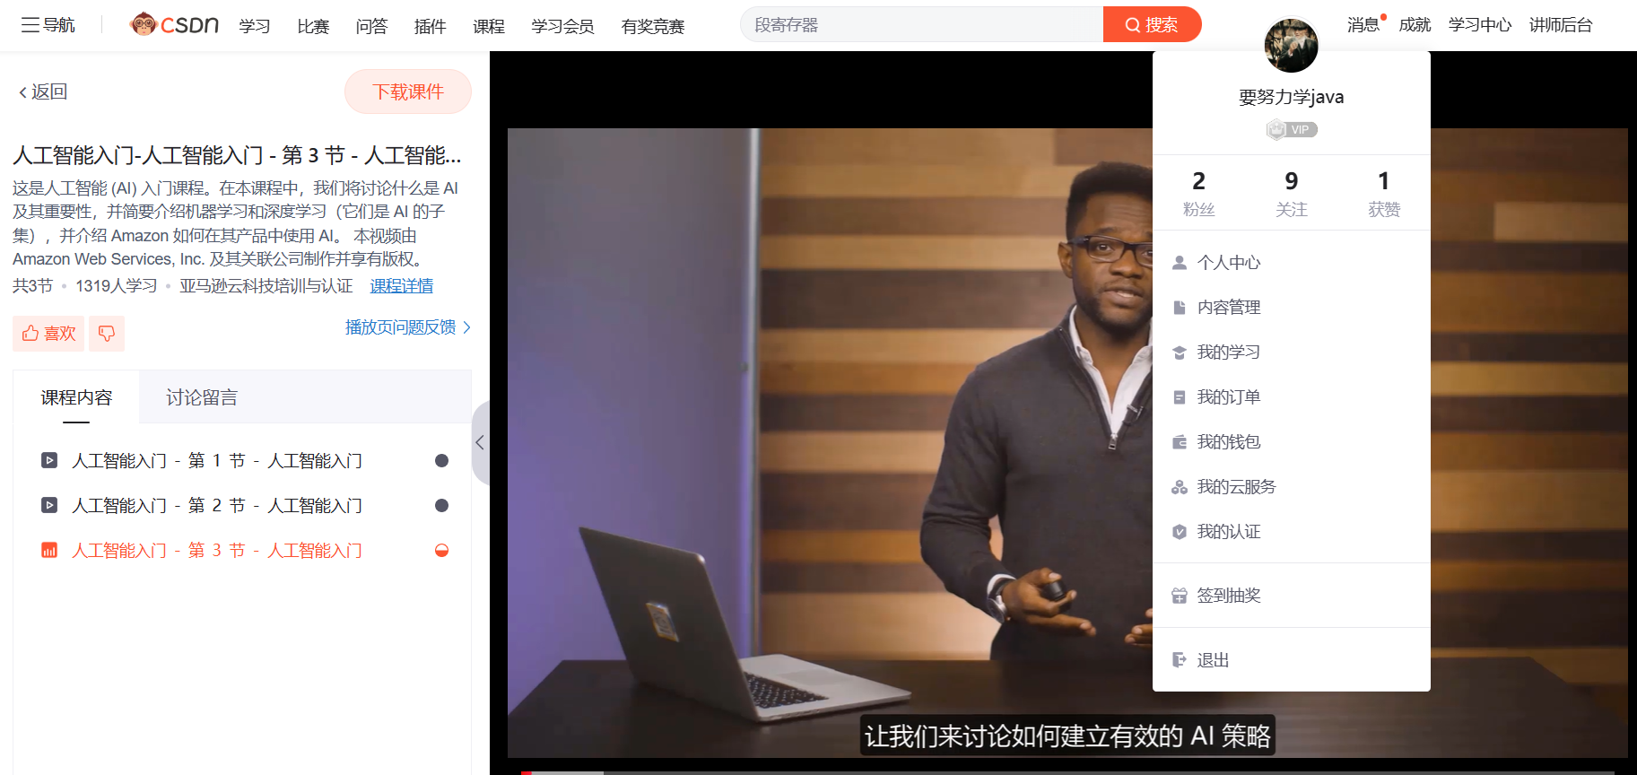
Task: Click the search magnifier 搜索 button
Action: (x=1152, y=25)
